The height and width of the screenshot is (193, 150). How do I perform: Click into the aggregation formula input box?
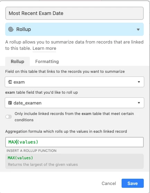pyautogui.click(x=74, y=142)
